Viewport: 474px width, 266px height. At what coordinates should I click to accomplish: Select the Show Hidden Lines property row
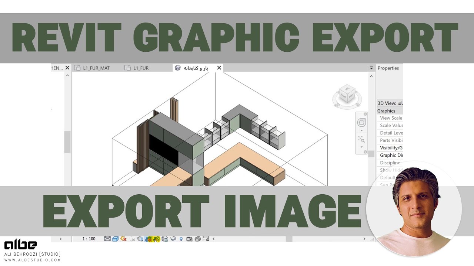(390, 170)
